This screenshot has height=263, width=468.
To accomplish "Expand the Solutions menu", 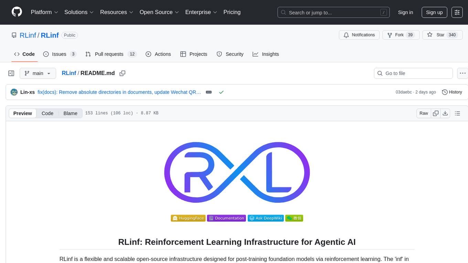I will tap(79, 12).
